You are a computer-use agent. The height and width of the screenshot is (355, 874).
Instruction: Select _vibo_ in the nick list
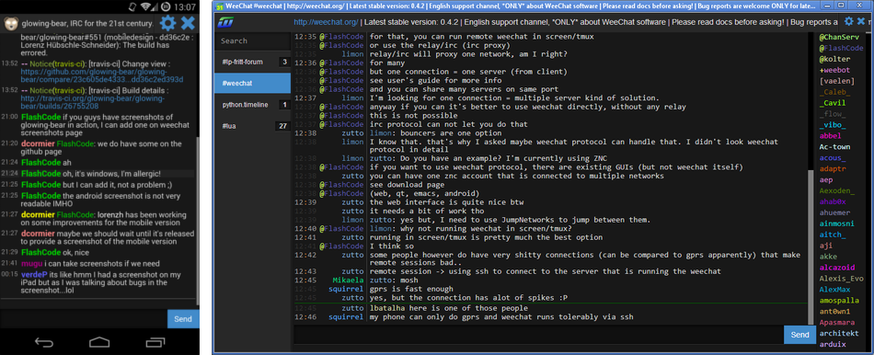point(833,125)
